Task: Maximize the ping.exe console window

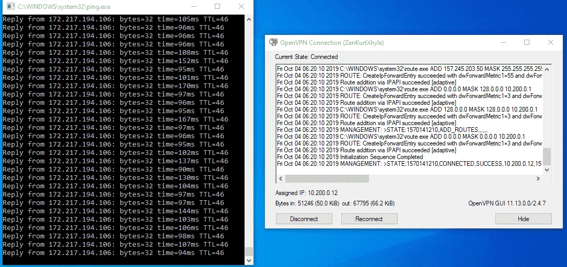Action: tap(217, 6)
